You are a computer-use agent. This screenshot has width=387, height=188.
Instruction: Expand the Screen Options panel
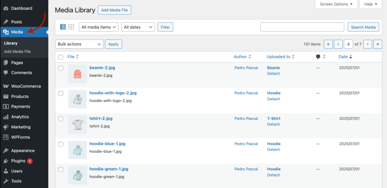336,5
